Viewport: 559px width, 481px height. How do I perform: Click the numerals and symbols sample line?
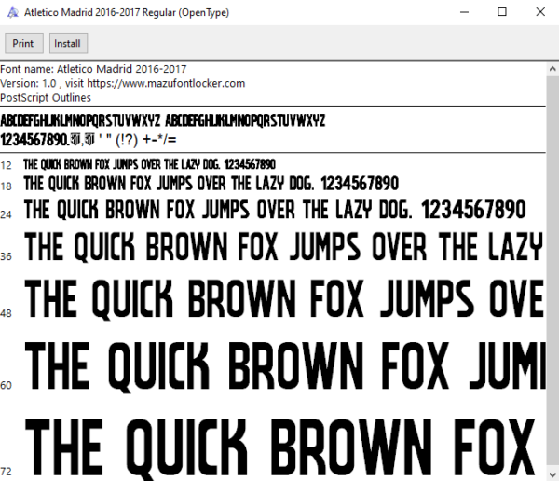[89, 140]
